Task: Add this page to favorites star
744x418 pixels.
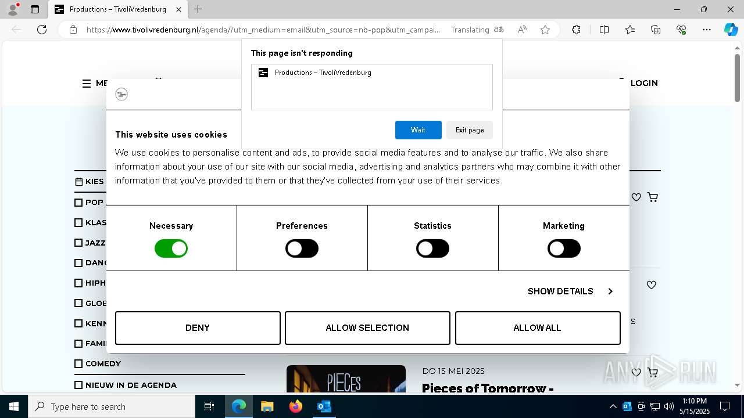Action: [x=545, y=30]
